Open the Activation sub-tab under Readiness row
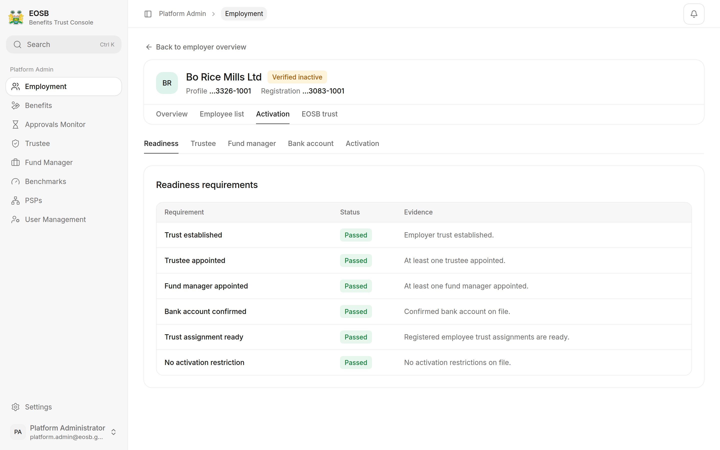Screen dimensions: 720x450 pyautogui.click(x=362, y=143)
